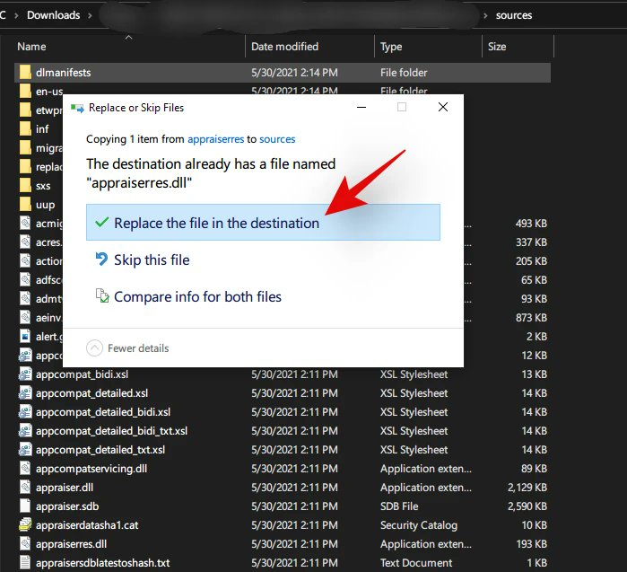Image resolution: width=627 pixels, height=572 pixels.
Task: Click appraisersdblatestoshash.txt document icon
Action: [x=25, y=562]
